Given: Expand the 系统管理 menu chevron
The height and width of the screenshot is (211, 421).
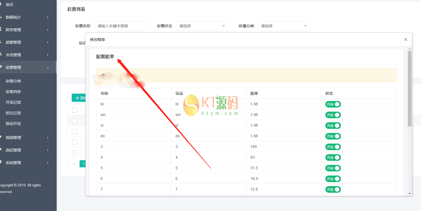Looking at the screenshot, I should tap(48, 163).
